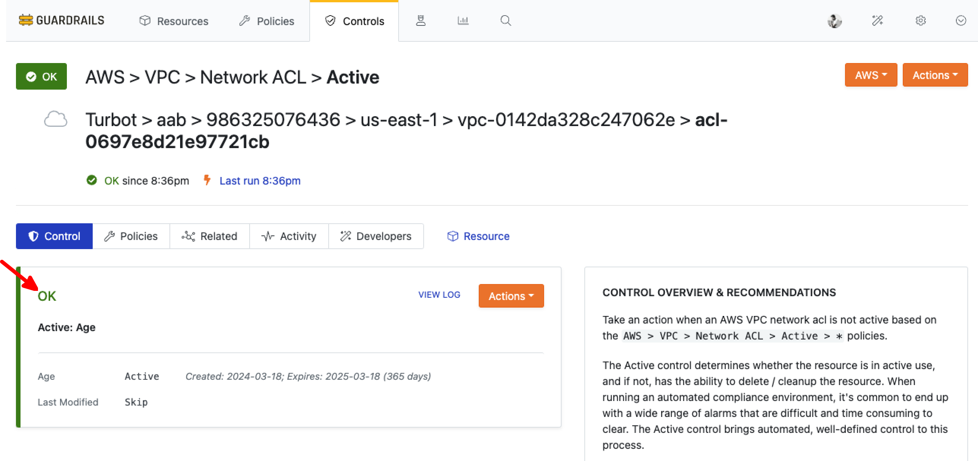Click the cloud resource icon
Screen dimensions: 978x461
tap(55, 119)
